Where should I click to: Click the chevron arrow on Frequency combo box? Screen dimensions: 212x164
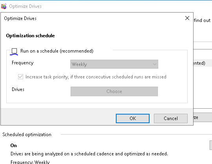coord(155,64)
